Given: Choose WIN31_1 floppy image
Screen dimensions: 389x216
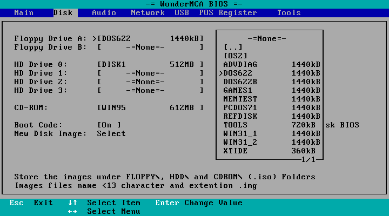Looking at the screenshot, I should point(272,134).
